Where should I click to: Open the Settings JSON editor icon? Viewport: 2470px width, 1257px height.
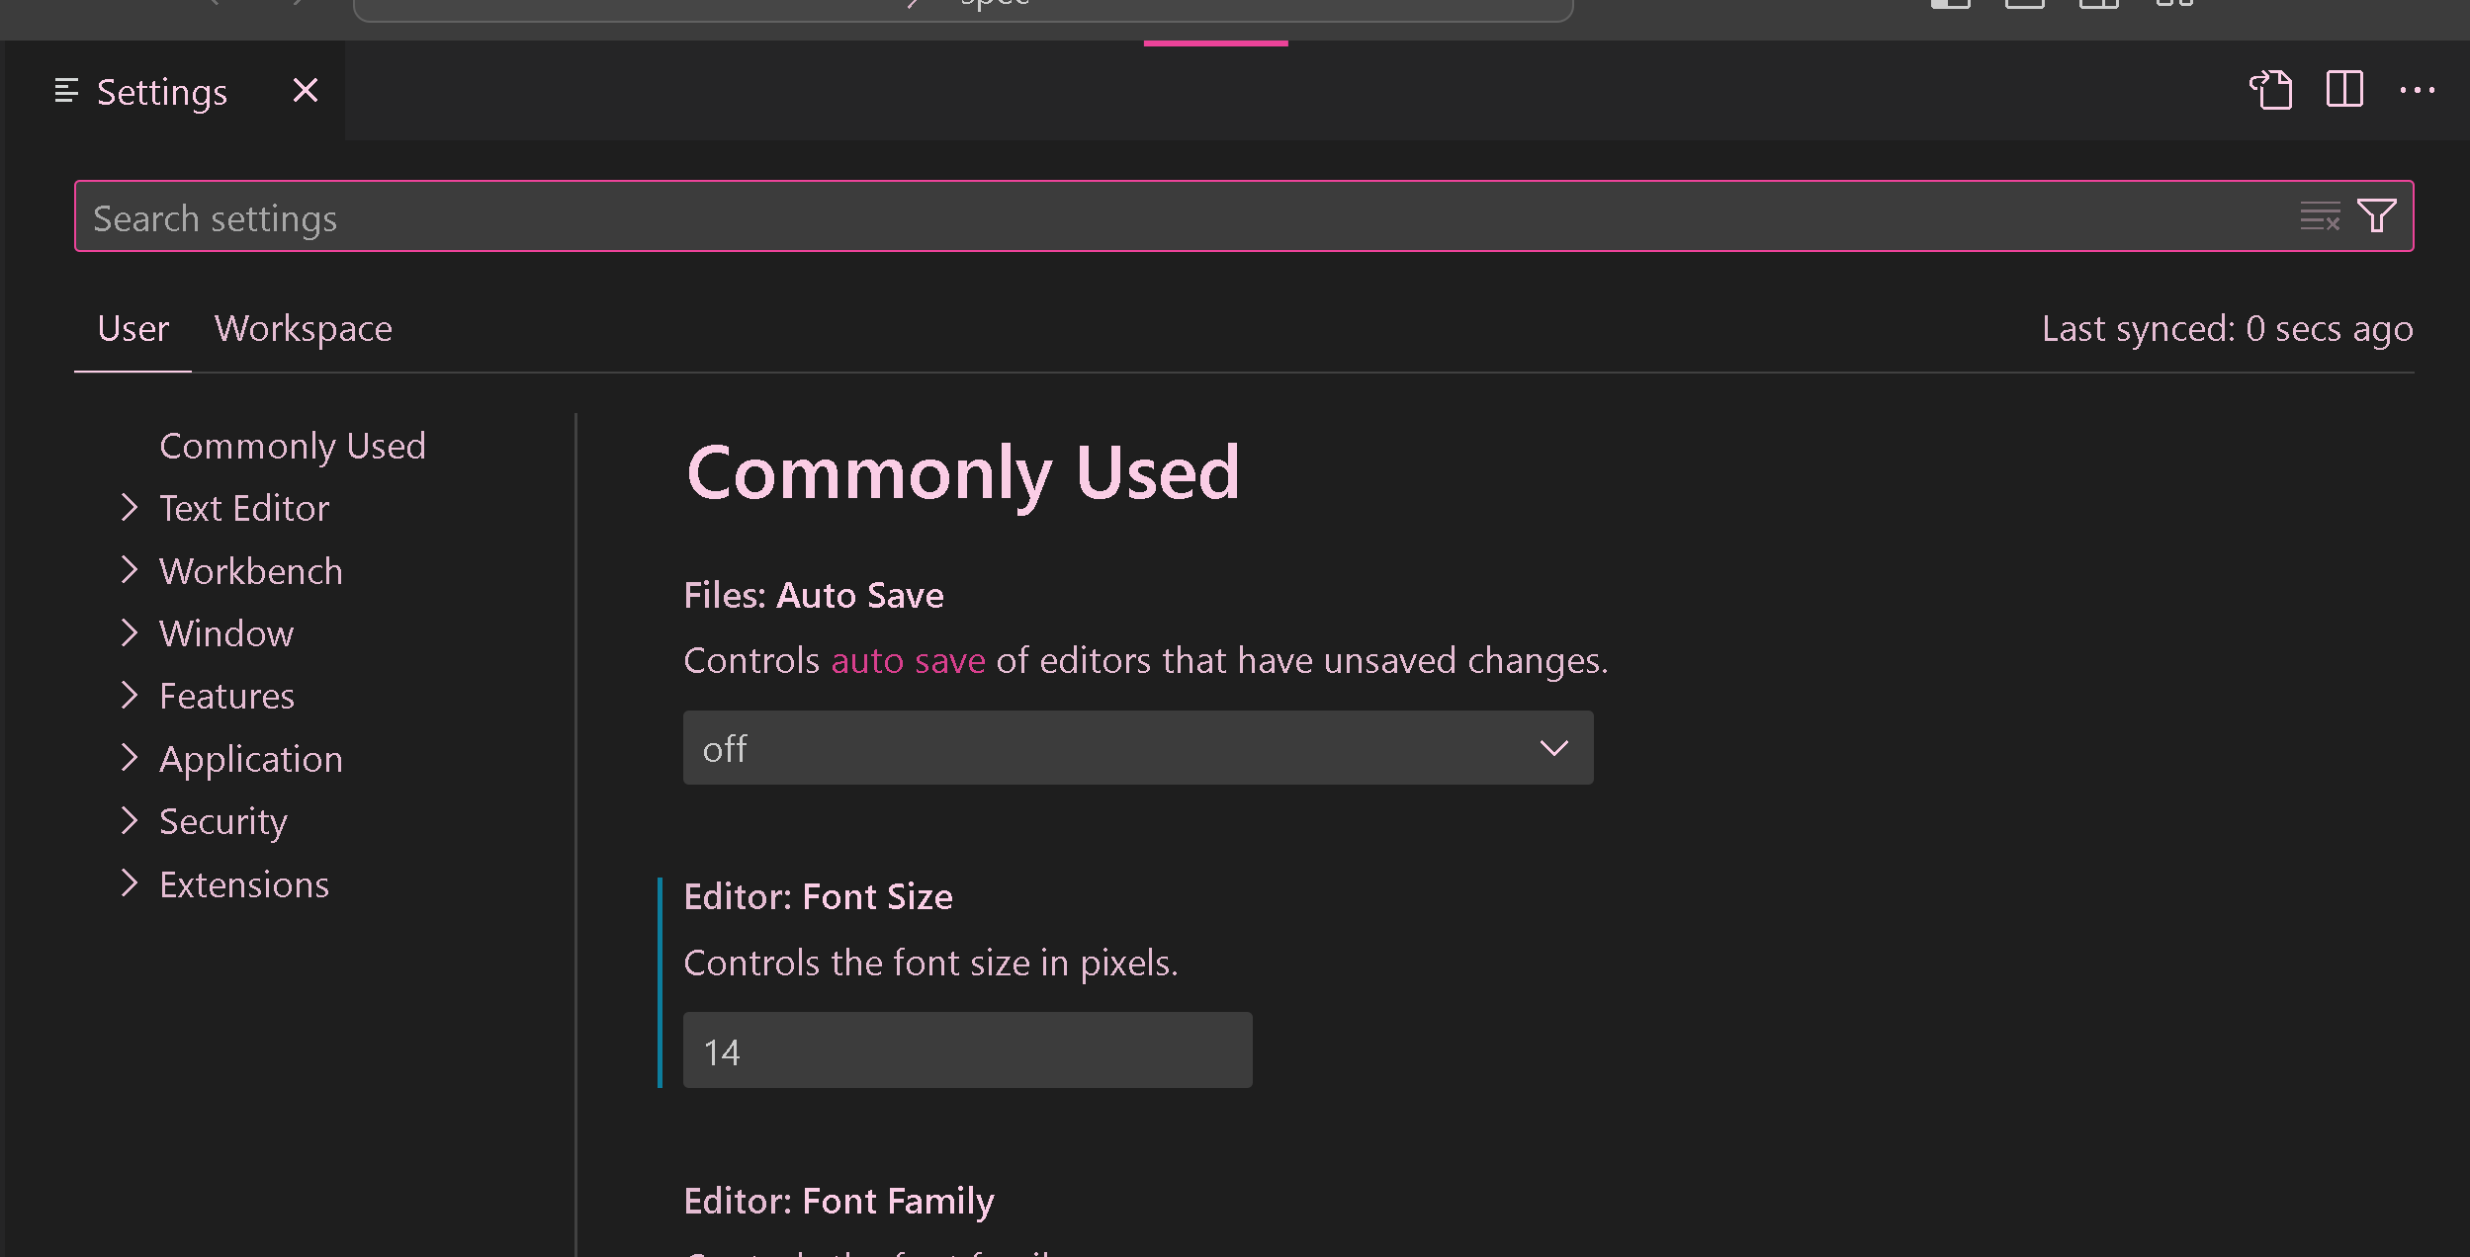pyautogui.click(x=2272, y=90)
